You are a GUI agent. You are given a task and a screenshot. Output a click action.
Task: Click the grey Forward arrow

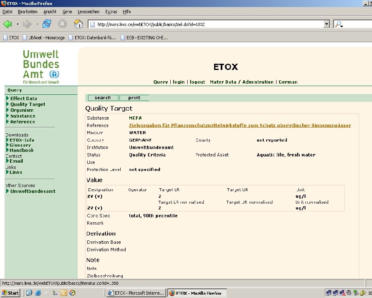coord(27,24)
